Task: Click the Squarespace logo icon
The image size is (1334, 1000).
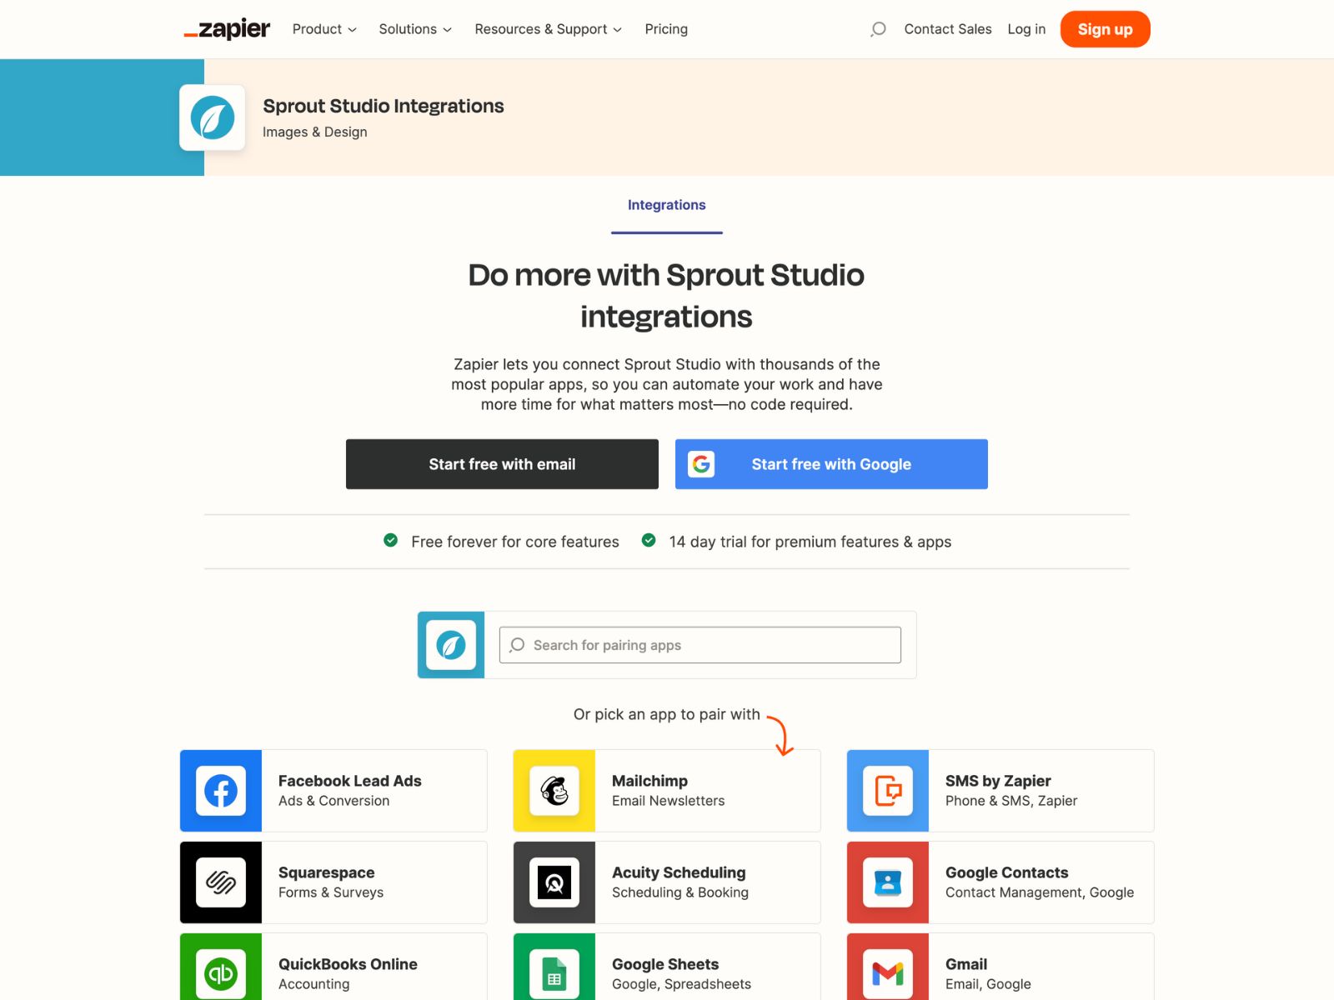Action: coord(221,882)
